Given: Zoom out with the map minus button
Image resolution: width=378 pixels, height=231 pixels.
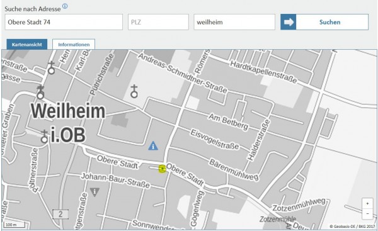Looking at the screenshot, I should click(367, 213).
